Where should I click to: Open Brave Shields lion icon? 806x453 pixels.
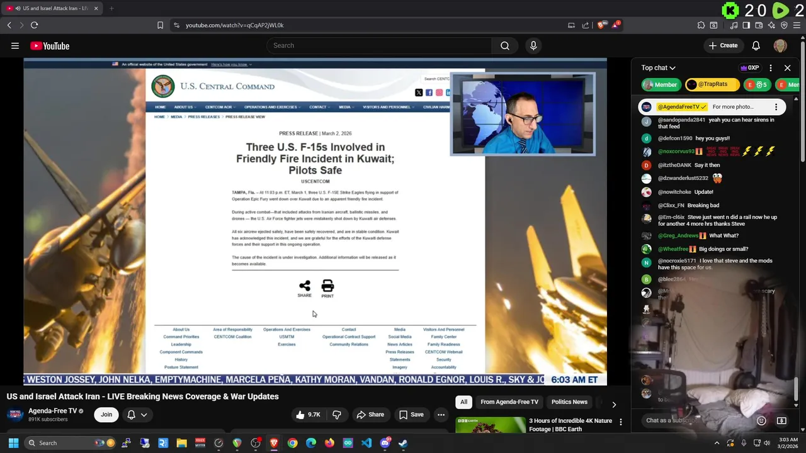(x=601, y=25)
